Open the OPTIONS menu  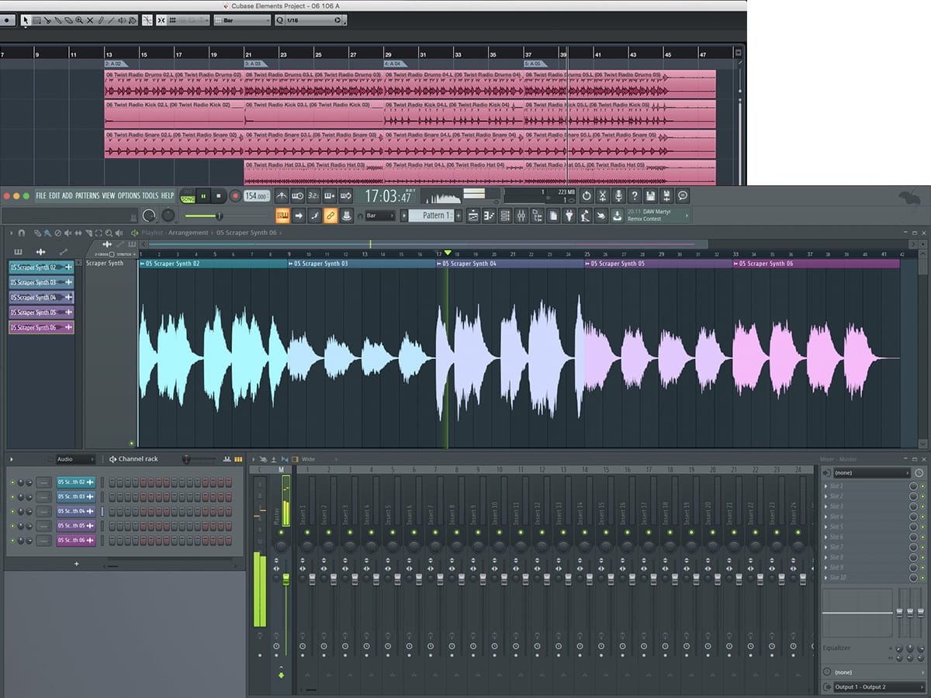tap(129, 195)
